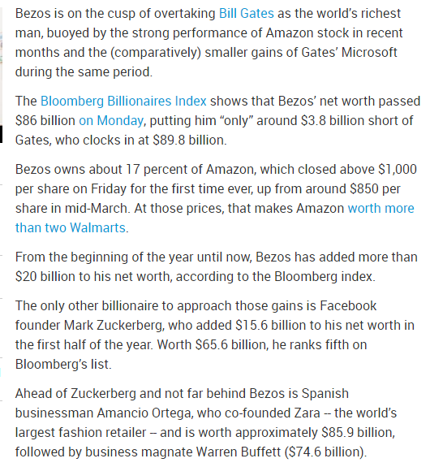Viewport: 430px width, 467px height.
Task: Click the phrase "Bloomberg's list."
Action: (x=63, y=364)
